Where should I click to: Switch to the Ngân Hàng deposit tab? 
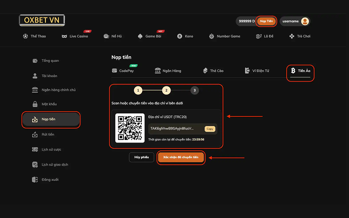point(168,71)
